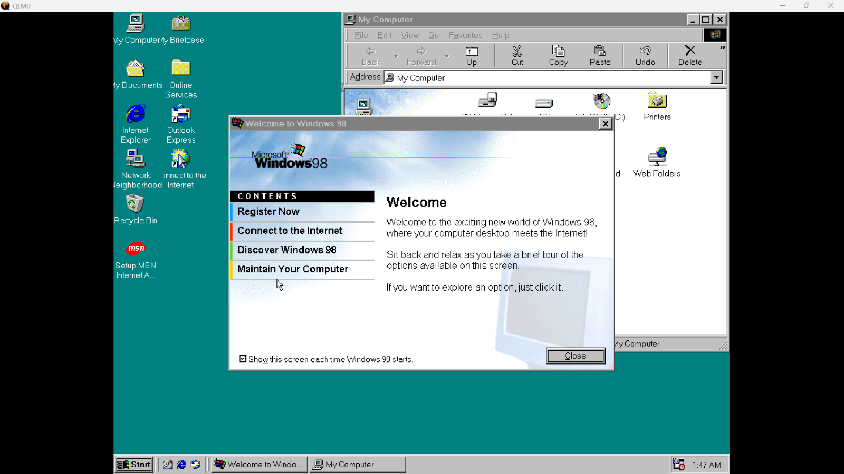The height and width of the screenshot is (474, 844).
Task: Launch Internet Explorer from the Quick Launch bar
Action: coord(181,465)
